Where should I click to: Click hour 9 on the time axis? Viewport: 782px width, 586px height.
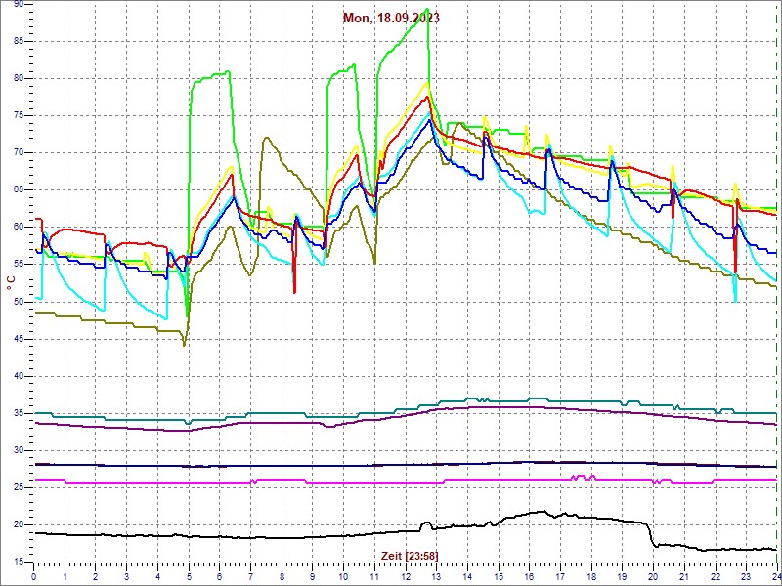[312, 576]
